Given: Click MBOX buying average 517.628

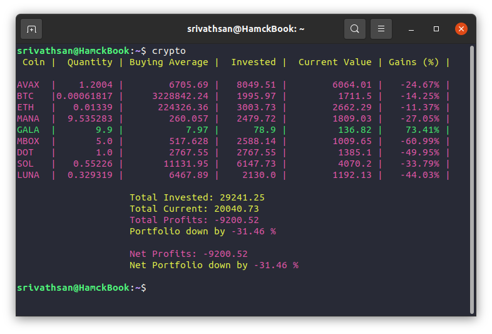Looking at the screenshot, I should click(188, 142).
